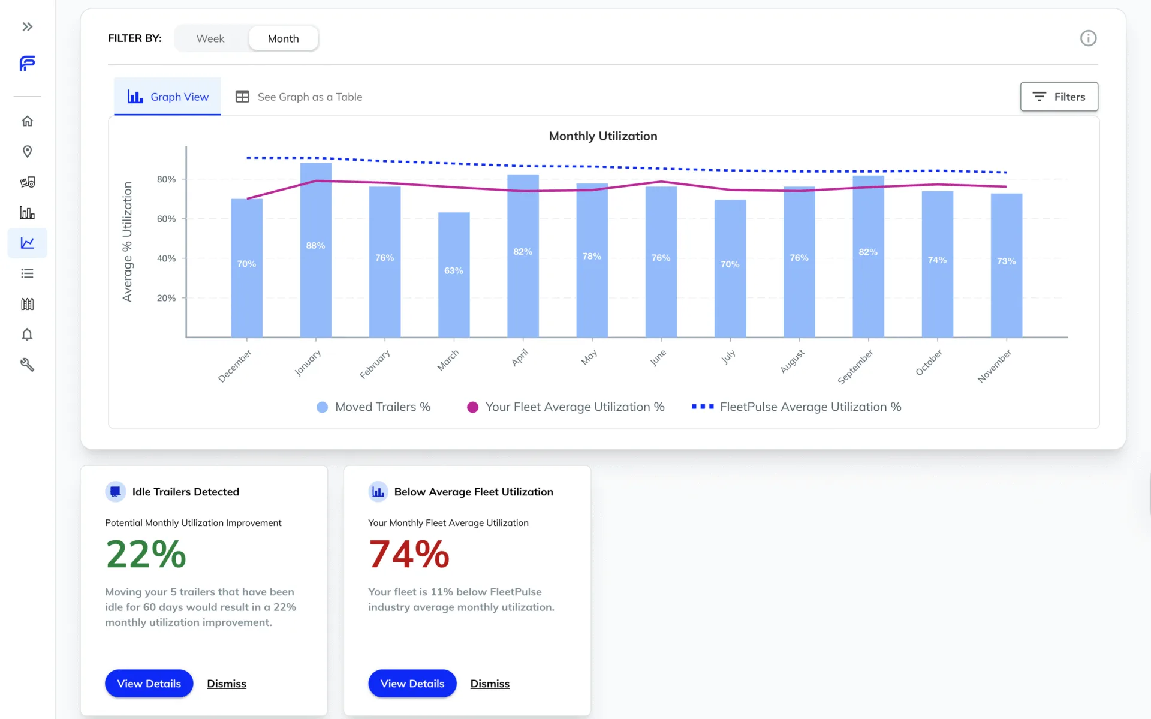Click the info icon at top right
Image resolution: width=1151 pixels, height=719 pixels.
1088,38
